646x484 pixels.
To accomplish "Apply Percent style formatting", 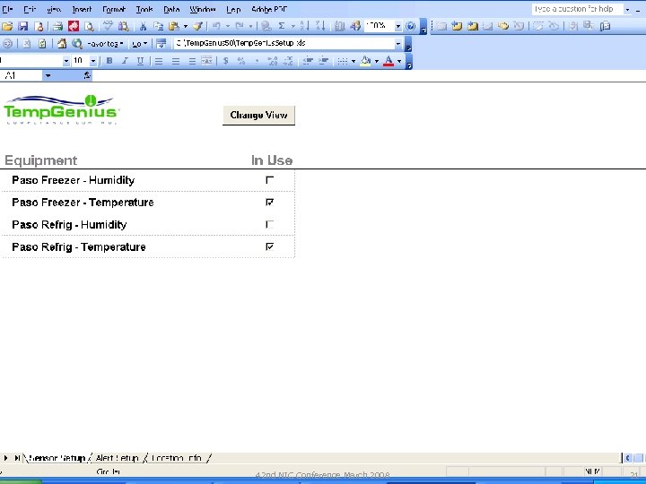I will point(241,61).
